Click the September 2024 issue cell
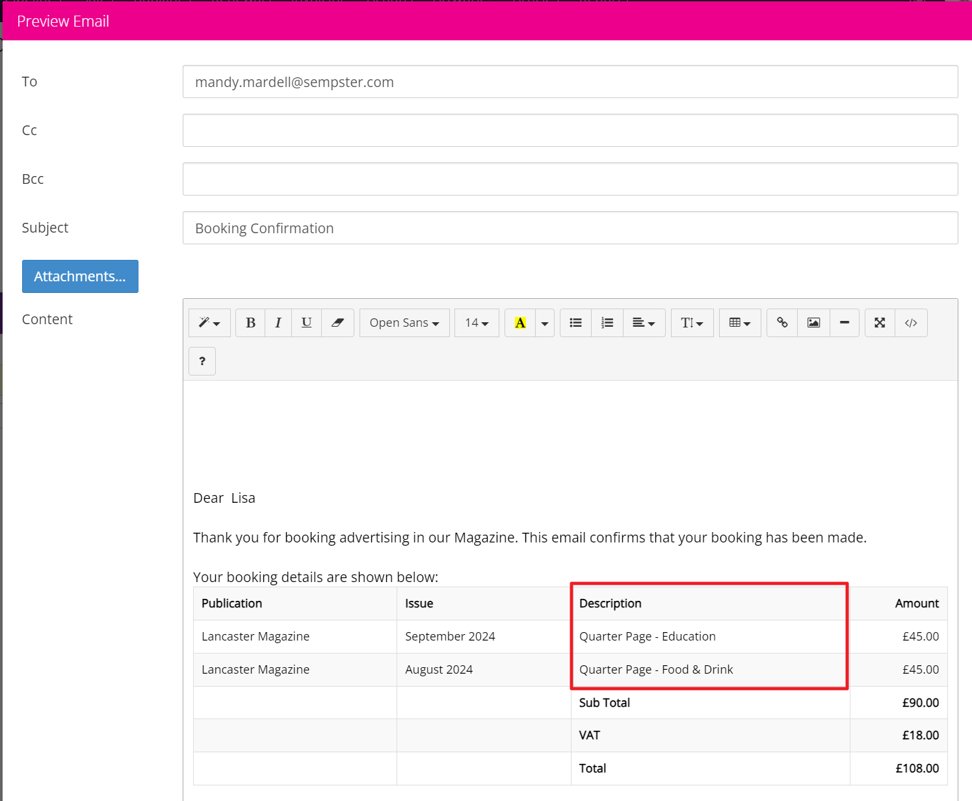The image size is (972, 801). coord(484,637)
